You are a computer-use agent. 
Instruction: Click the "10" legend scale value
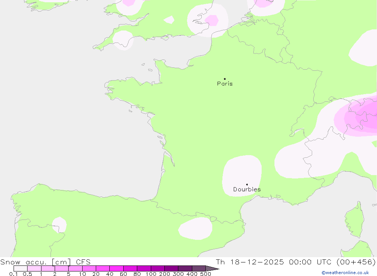[82, 274]
